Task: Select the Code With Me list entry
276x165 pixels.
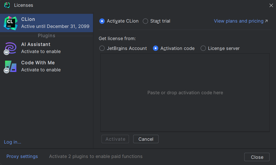Action: point(47,66)
